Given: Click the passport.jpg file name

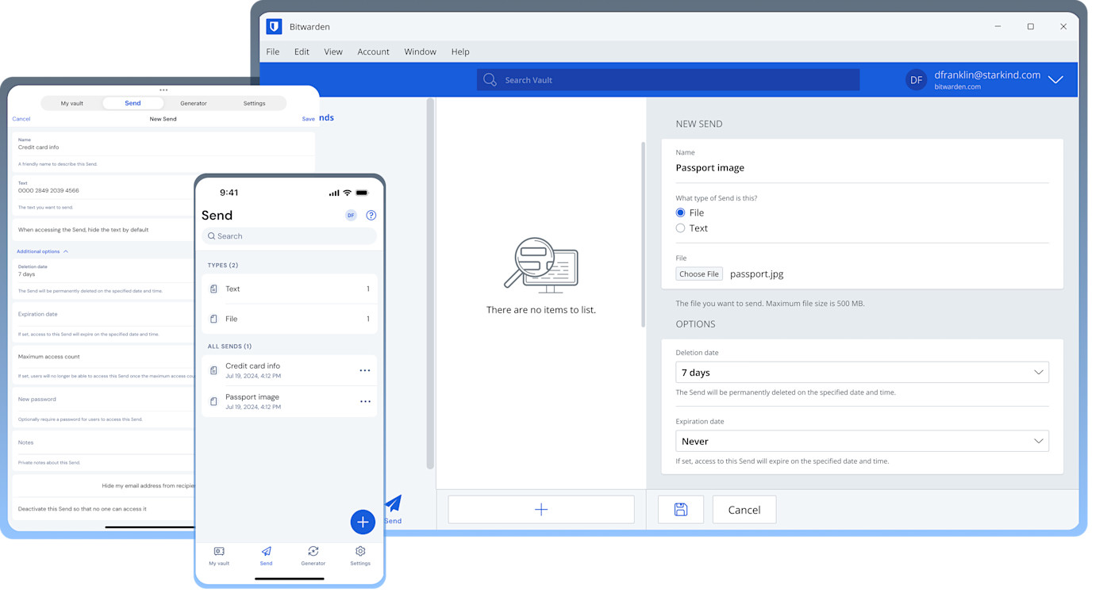Looking at the screenshot, I should (757, 274).
